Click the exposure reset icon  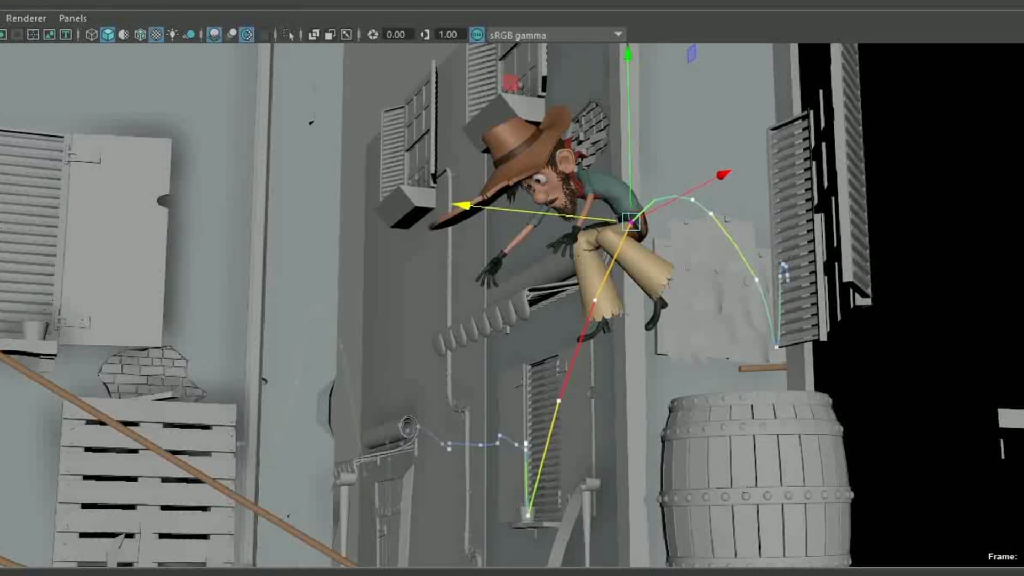point(373,35)
